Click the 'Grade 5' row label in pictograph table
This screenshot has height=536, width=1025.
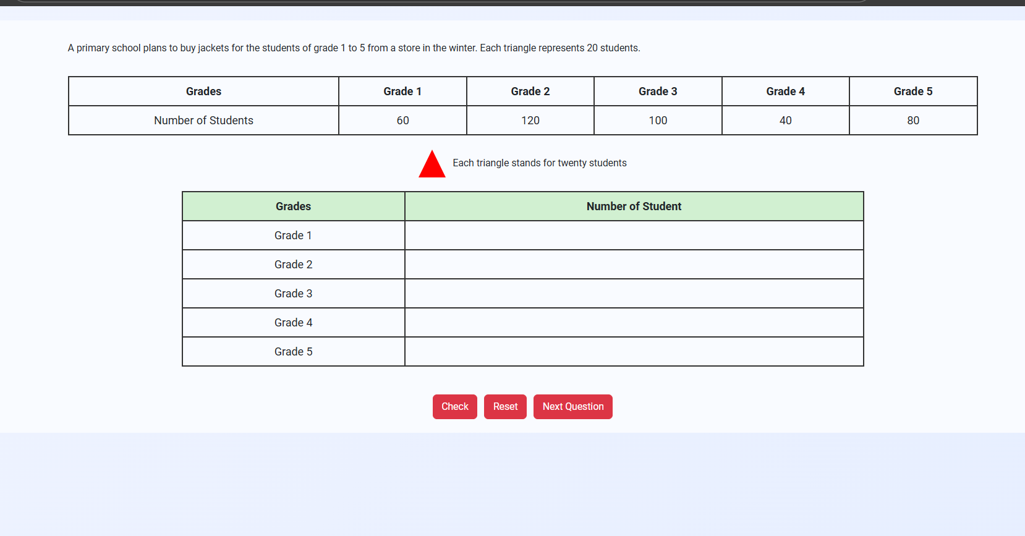[x=293, y=352]
